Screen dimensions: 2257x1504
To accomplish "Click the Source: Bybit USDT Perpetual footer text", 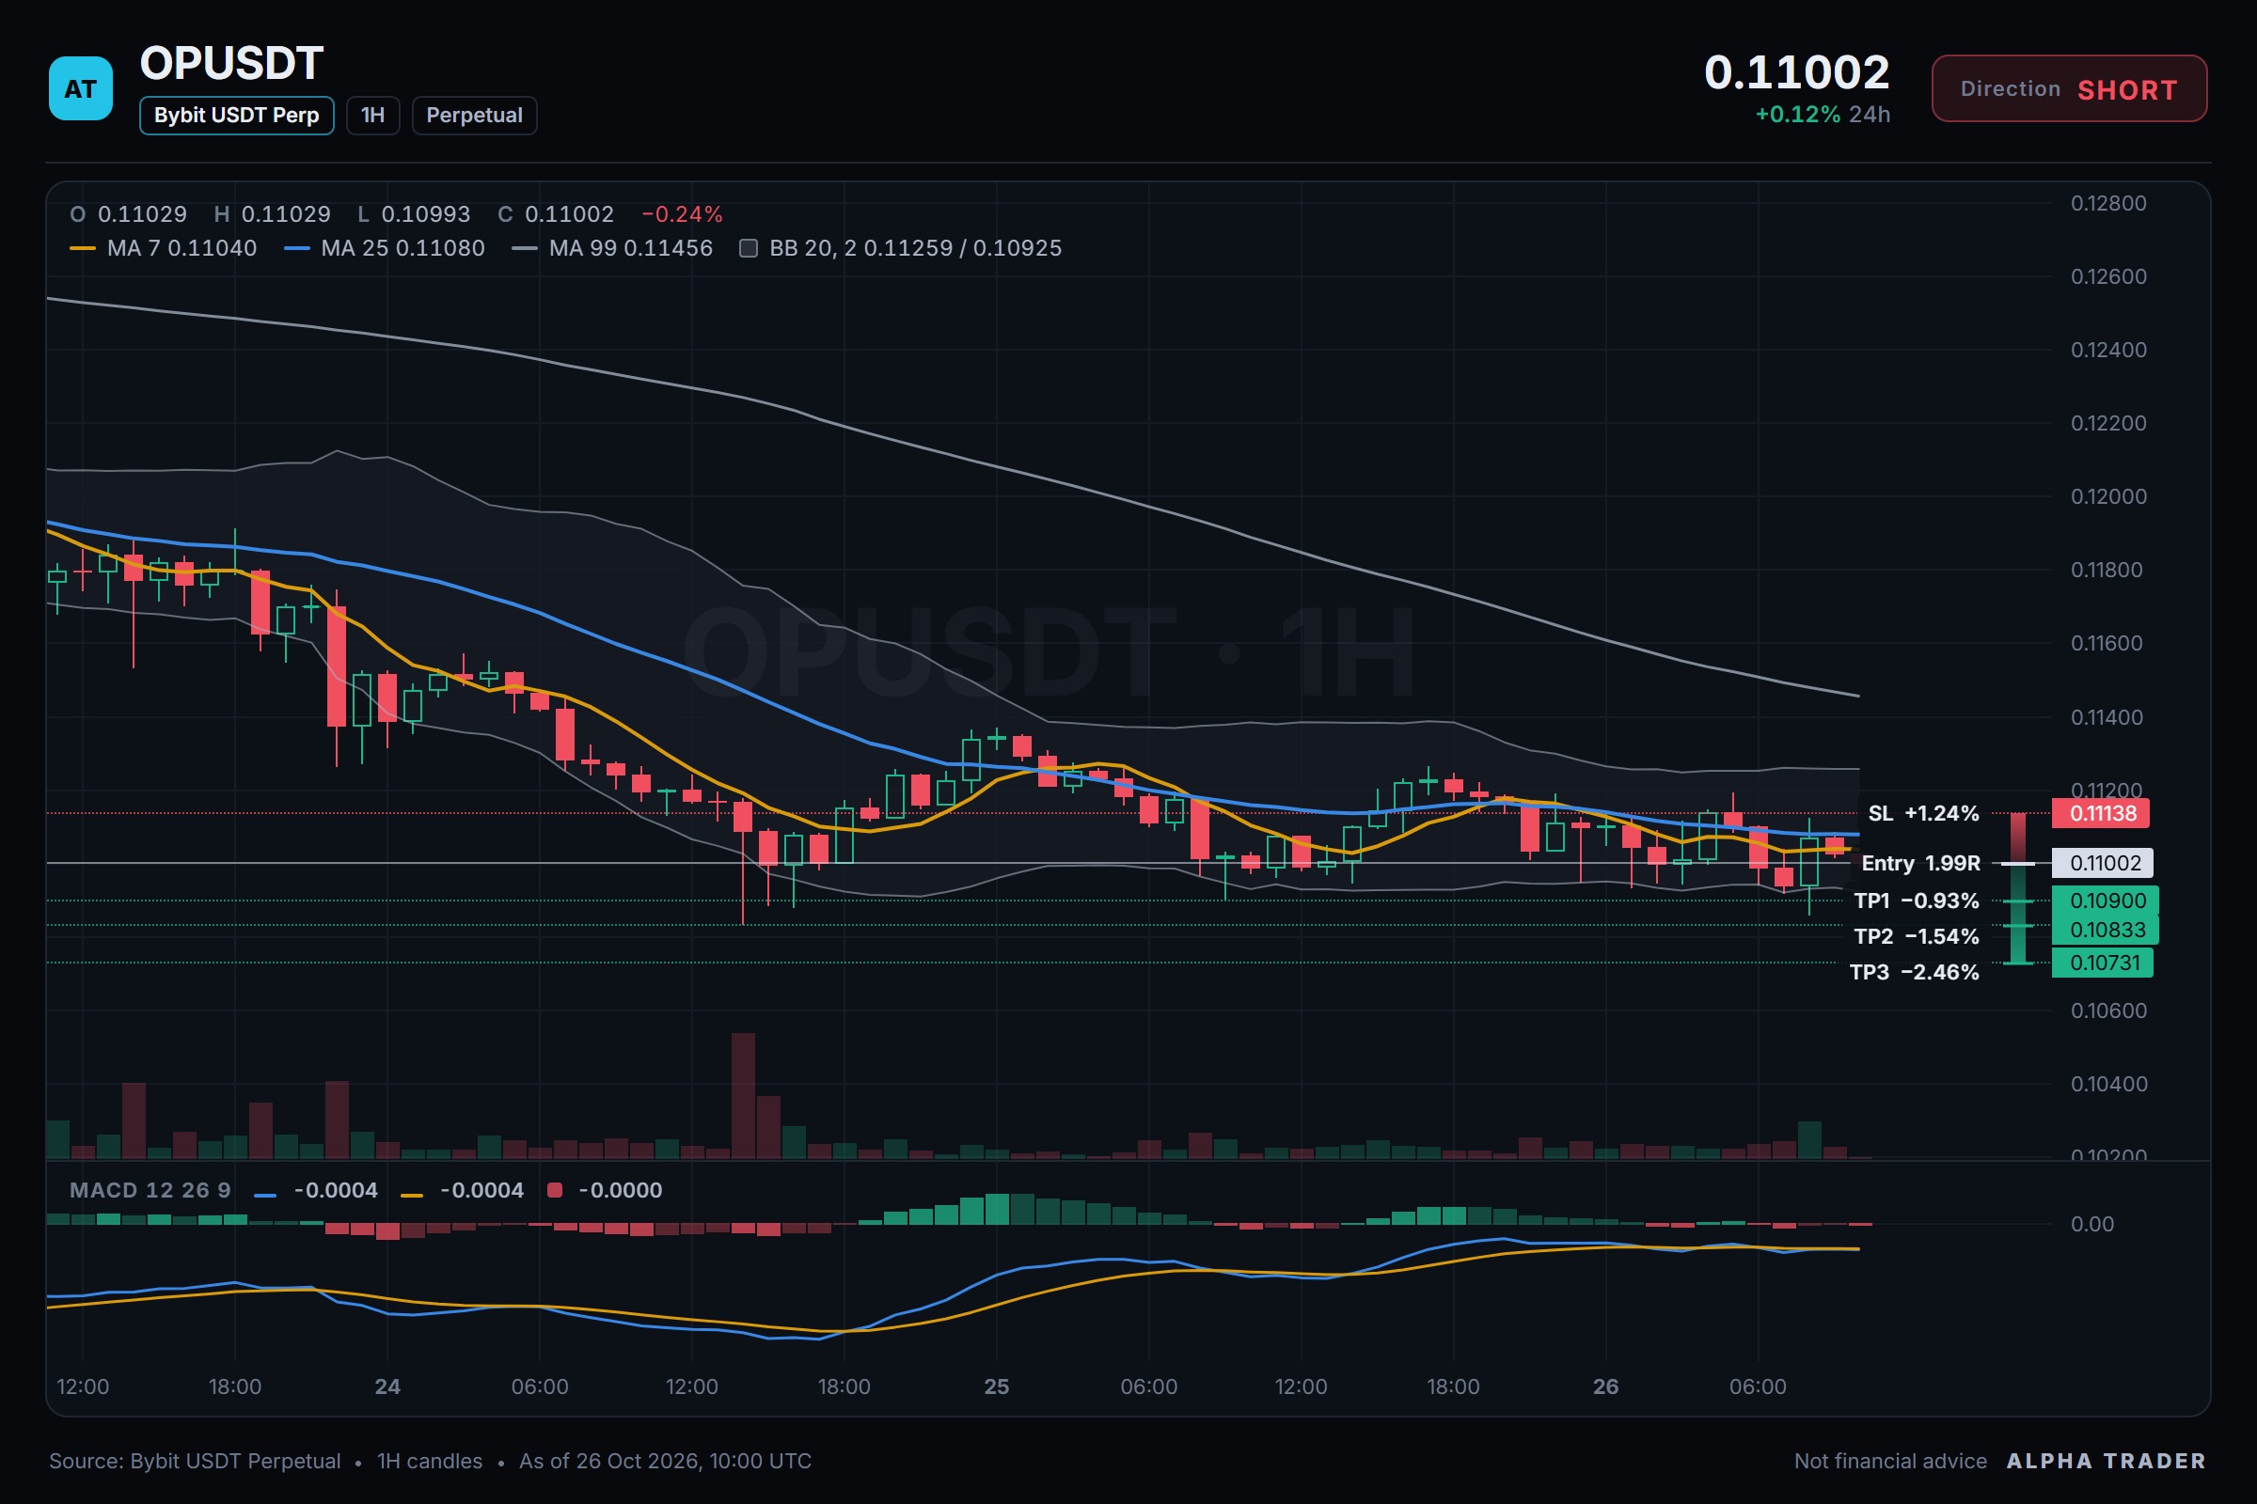I will [x=195, y=1461].
